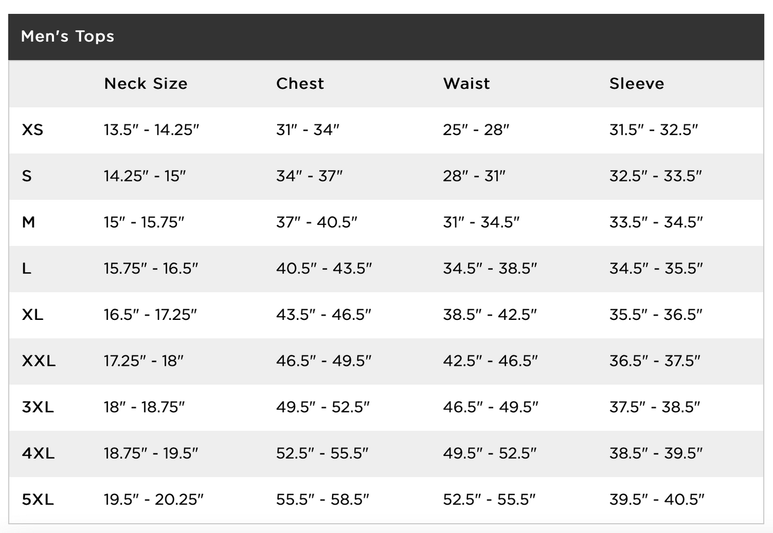Select the S waist measurement 28" - 31"
773x533 pixels.
point(474,176)
